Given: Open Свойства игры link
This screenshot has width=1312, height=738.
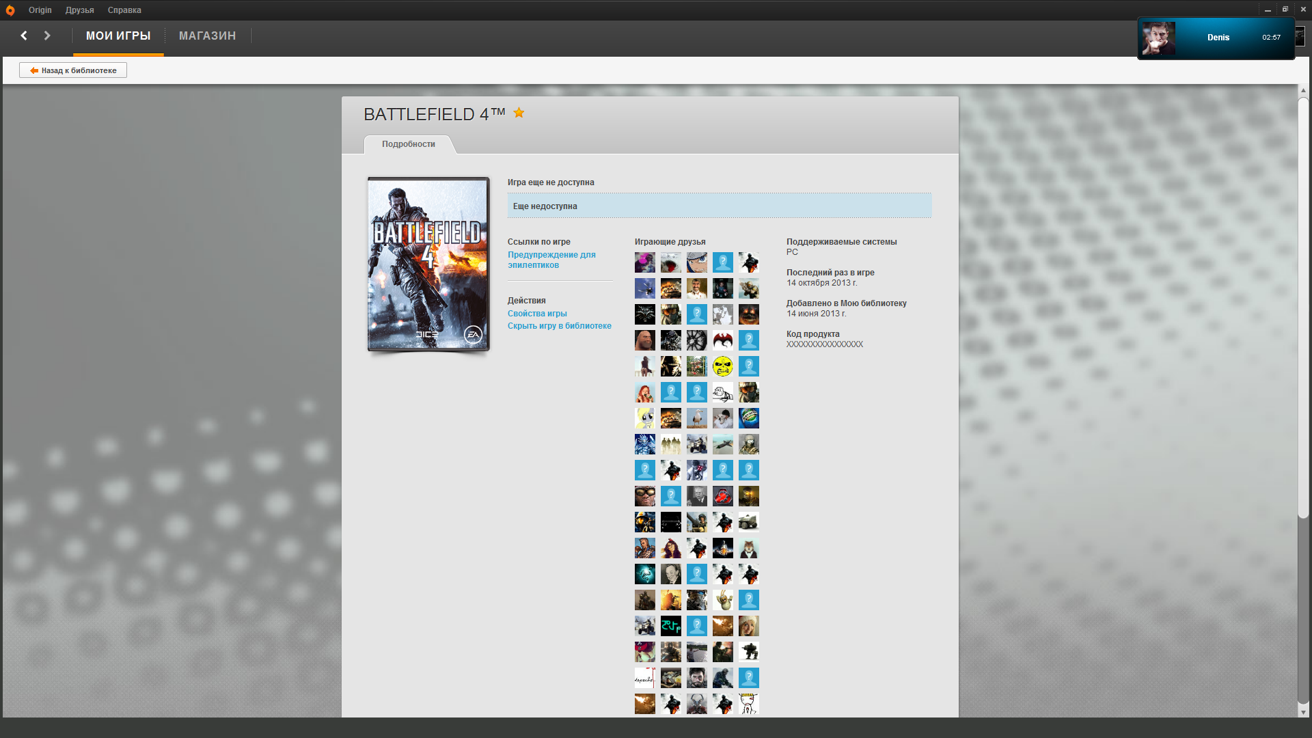Looking at the screenshot, I should click(536, 314).
